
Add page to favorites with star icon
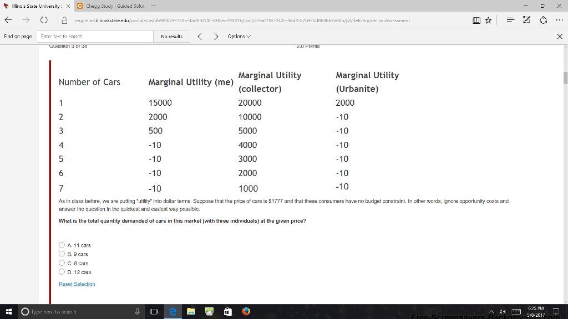[488, 20]
